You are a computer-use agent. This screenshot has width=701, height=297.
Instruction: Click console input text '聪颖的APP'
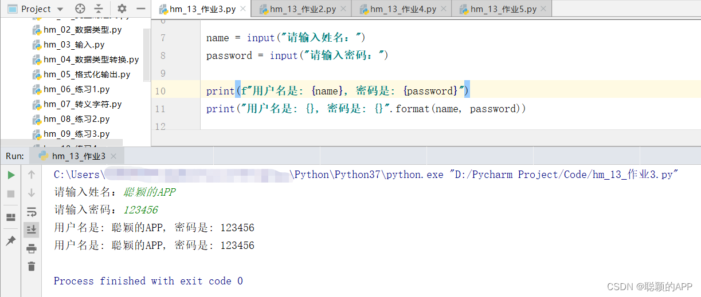click(x=149, y=192)
